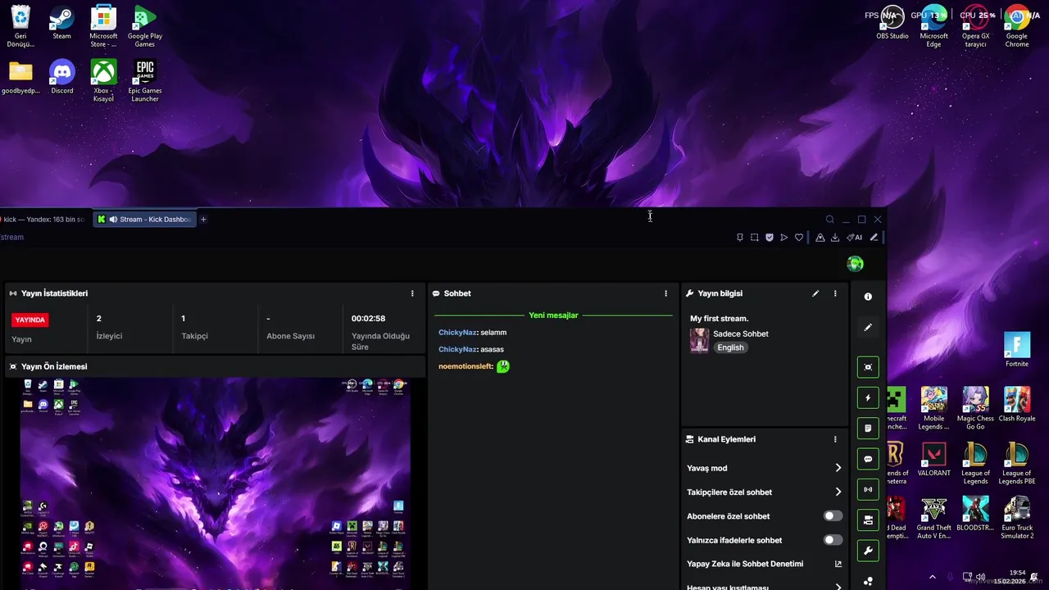
Task: Click the browser search magnifier icon
Action: (x=829, y=220)
